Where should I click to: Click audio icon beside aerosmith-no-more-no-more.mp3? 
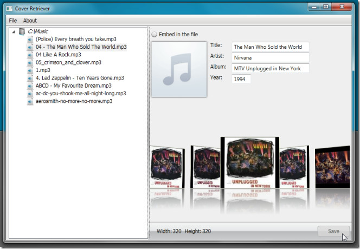coord(30,102)
